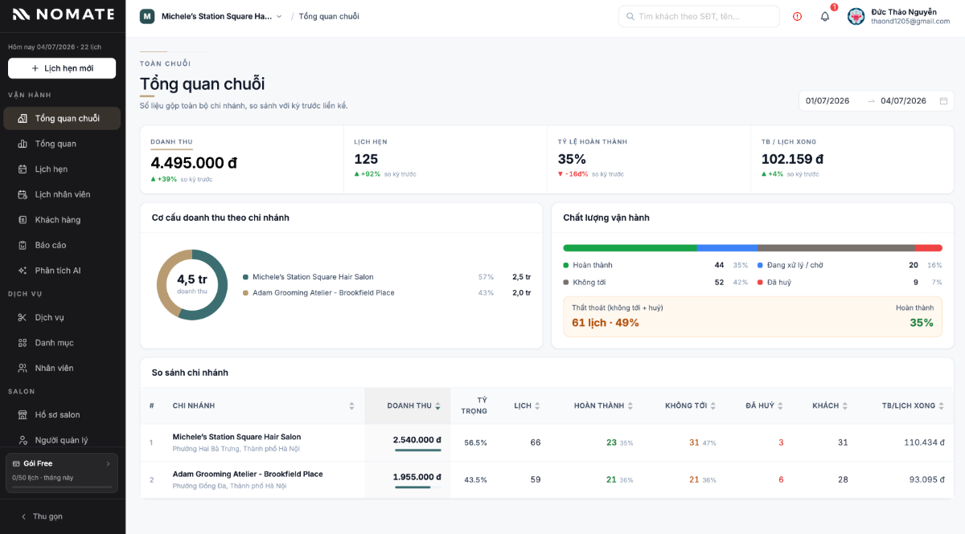This screenshot has width=965, height=534.
Task: Open the notifications bell icon
Action: (x=824, y=16)
